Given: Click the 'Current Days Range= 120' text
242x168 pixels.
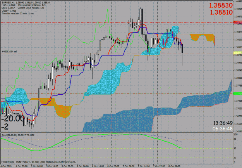Looking at the screenshot, I should tap(31, 8).
